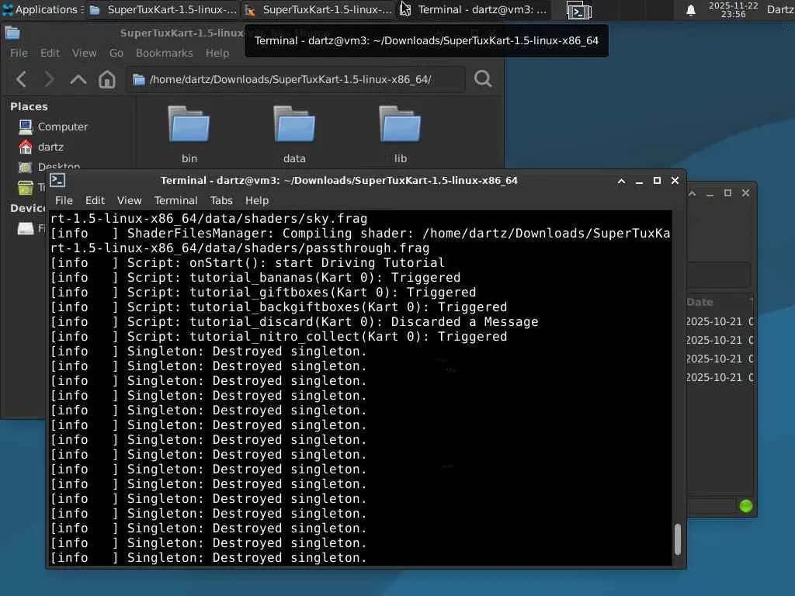Open File menu in Terminal

[x=64, y=201]
